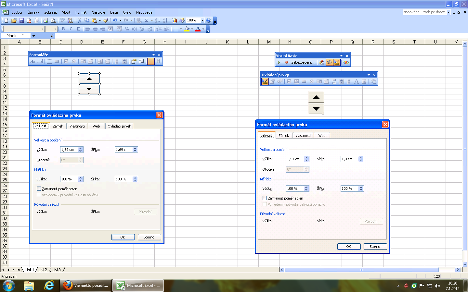The height and width of the screenshot is (292, 468).
Task: Click the Microsoft Script Editor icon
Action: (x=346, y=62)
